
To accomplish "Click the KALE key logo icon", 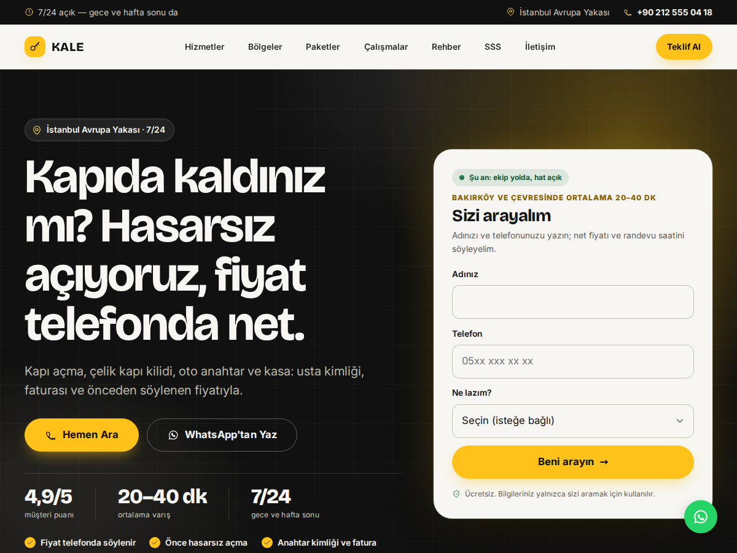I will (35, 47).
